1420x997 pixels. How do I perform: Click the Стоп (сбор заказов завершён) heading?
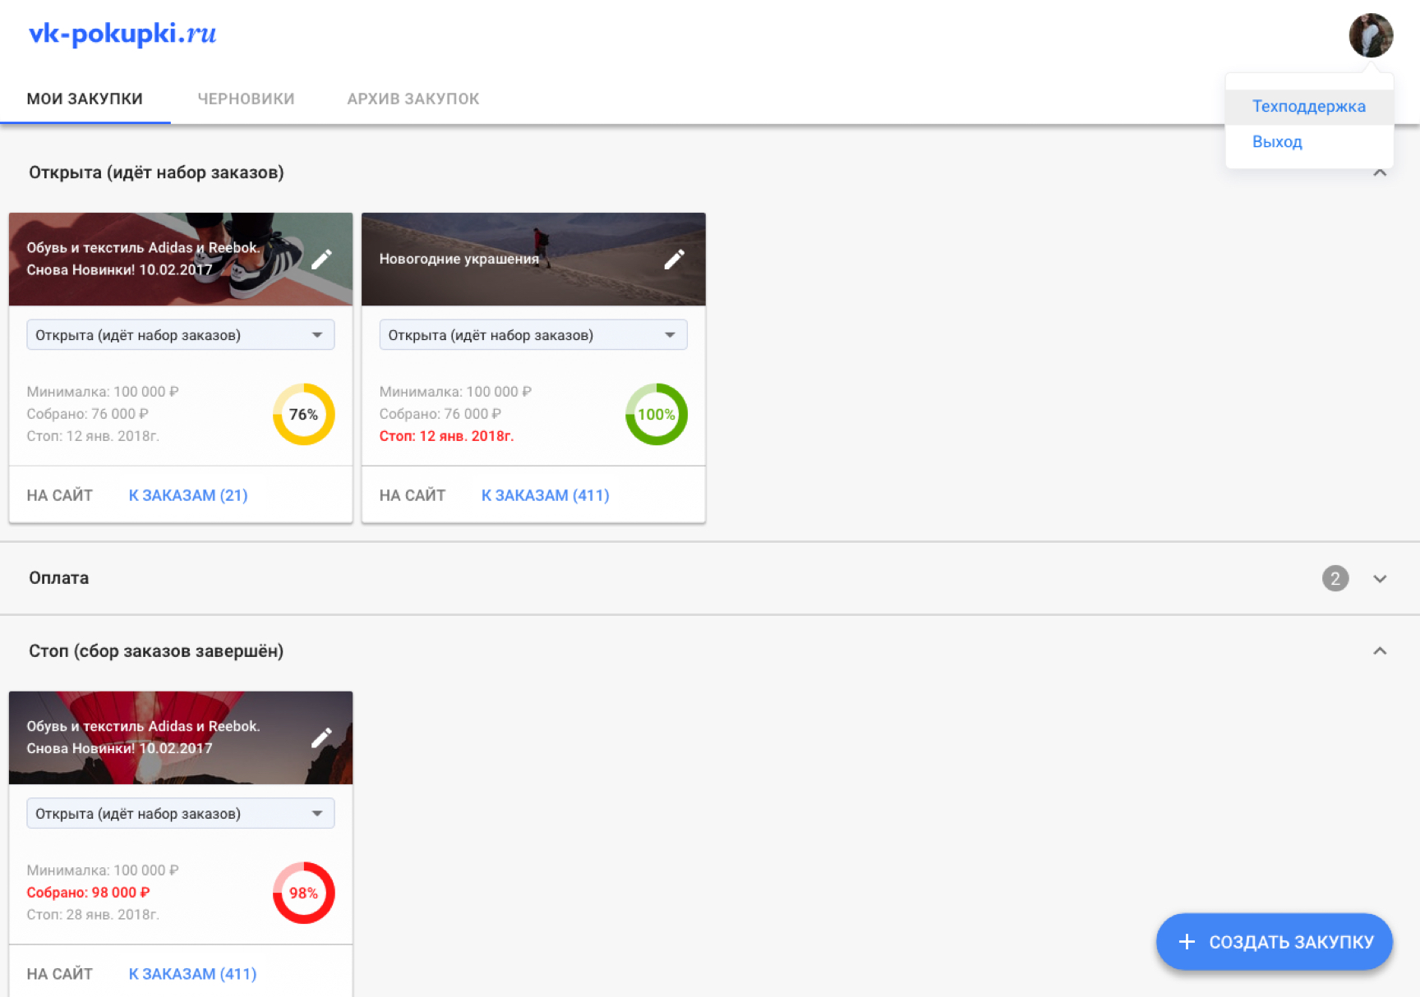(x=156, y=651)
